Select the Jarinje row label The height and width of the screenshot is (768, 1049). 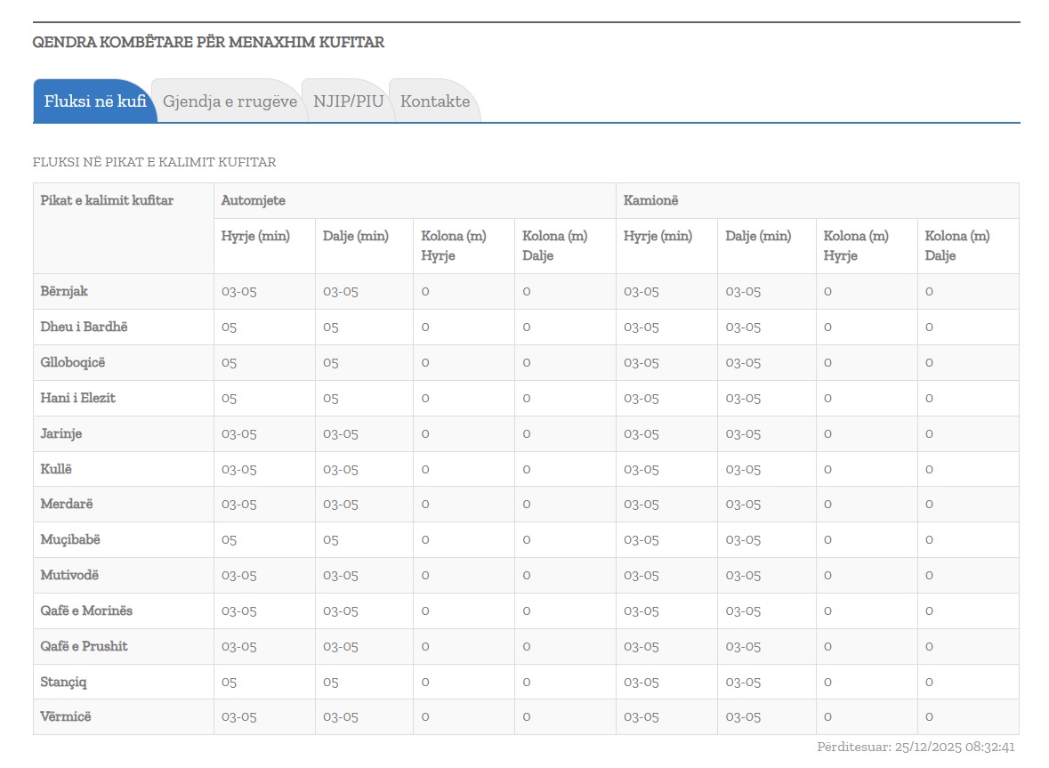click(x=61, y=434)
